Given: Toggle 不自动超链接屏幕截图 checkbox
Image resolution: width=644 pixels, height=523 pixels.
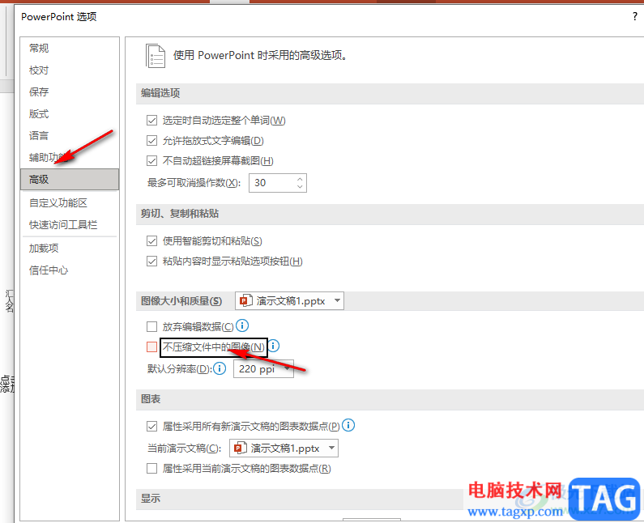Looking at the screenshot, I should coord(152,160).
